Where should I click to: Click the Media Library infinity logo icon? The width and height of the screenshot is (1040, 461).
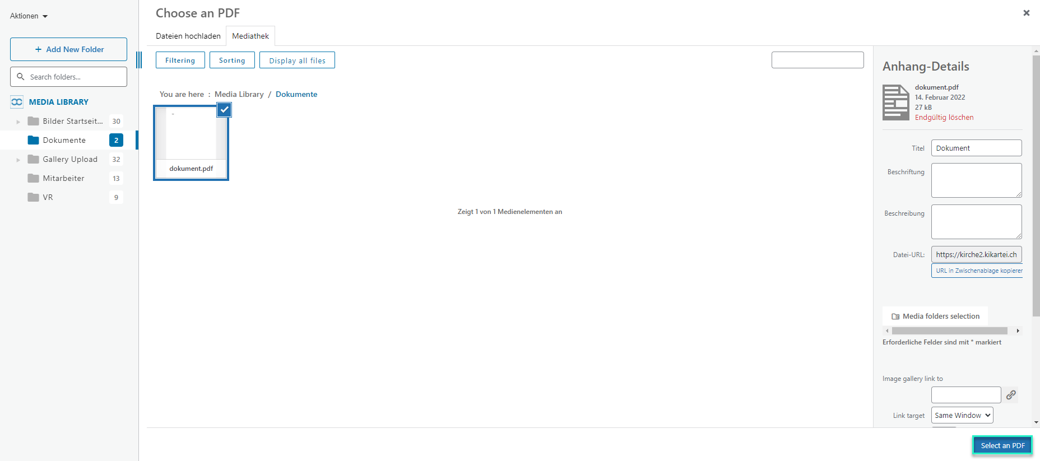point(17,102)
